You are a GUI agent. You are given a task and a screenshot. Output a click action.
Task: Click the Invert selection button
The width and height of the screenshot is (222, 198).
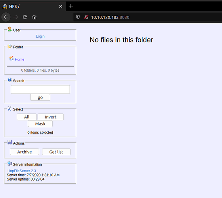[51, 117]
